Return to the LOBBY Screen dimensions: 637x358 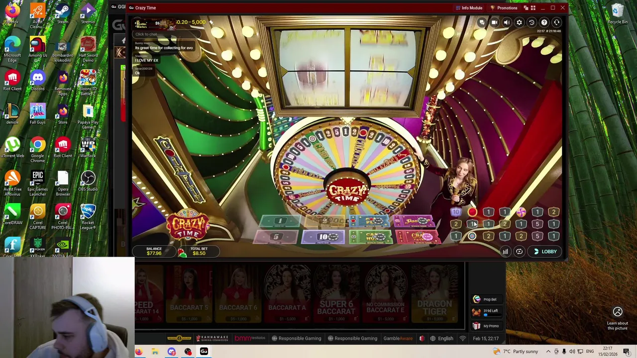545,252
